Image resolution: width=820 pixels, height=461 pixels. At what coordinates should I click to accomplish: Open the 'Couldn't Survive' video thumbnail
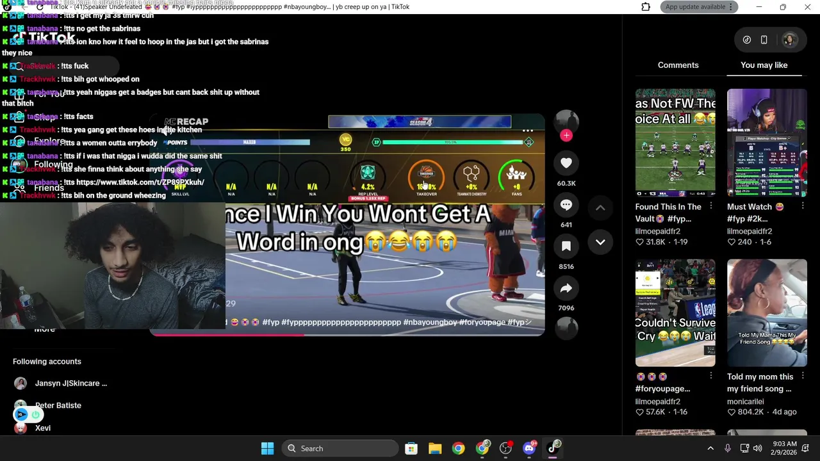675,313
